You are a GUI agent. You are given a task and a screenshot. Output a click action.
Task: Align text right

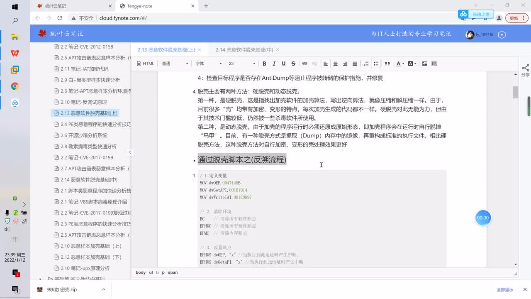coord(345,64)
